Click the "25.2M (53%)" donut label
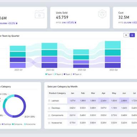 (x=30, y=117)
